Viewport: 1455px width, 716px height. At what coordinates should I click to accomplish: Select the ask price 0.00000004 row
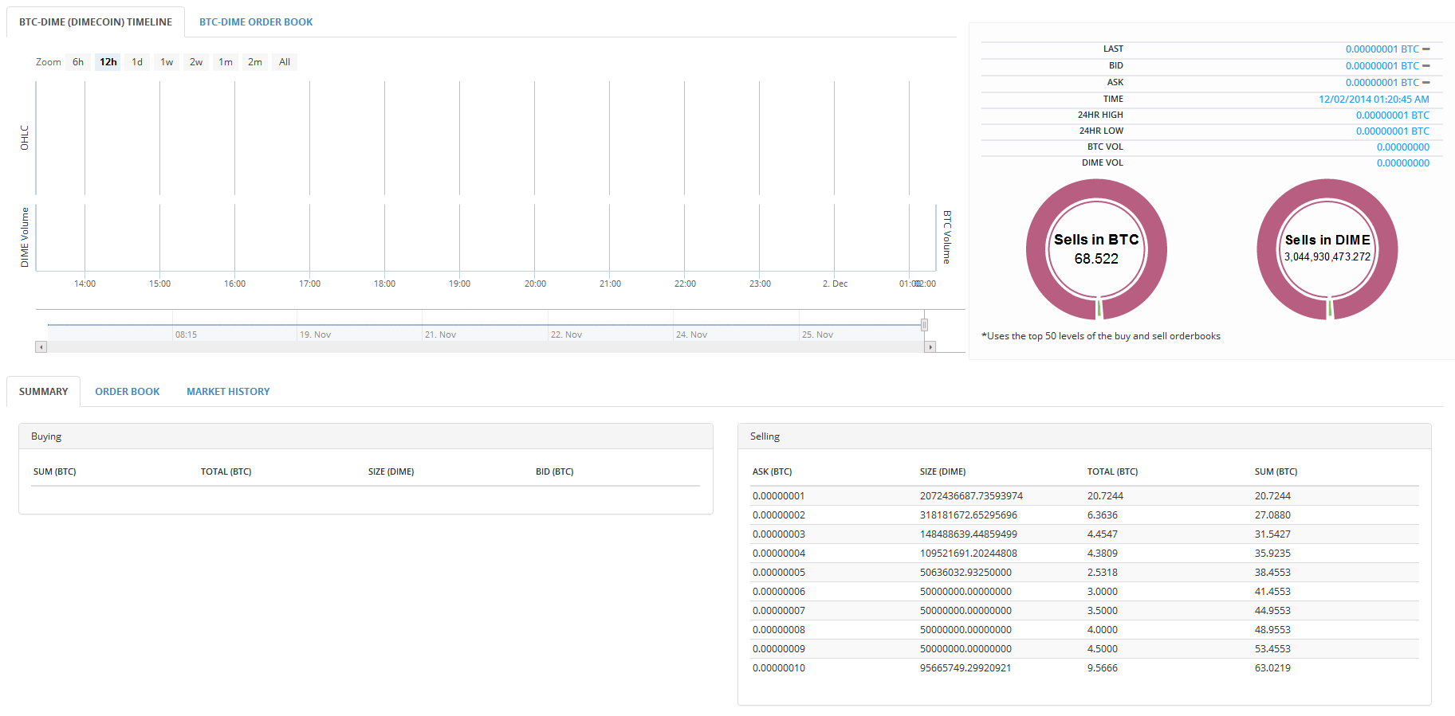(x=1085, y=554)
